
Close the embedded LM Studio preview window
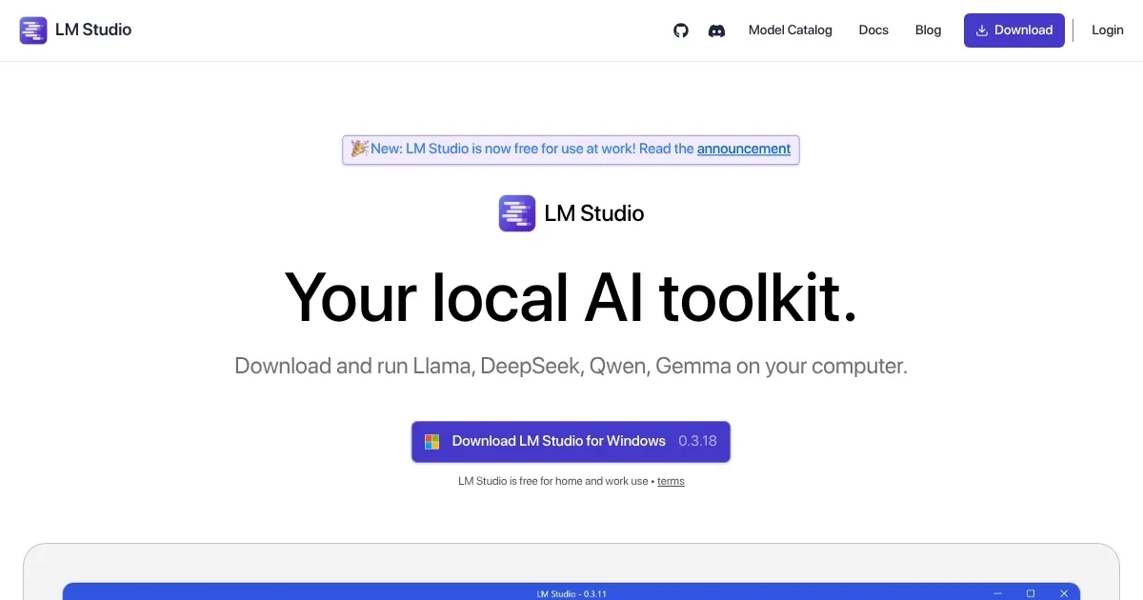tap(1064, 593)
